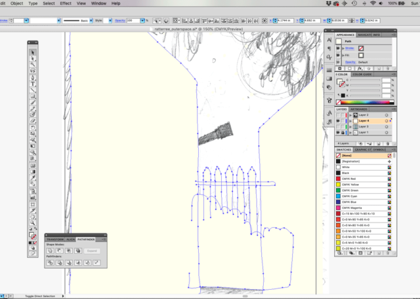This screenshot has width=420, height=299.
Task: Toggle visibility eye of Layer 4
Action: click(338, 121)
